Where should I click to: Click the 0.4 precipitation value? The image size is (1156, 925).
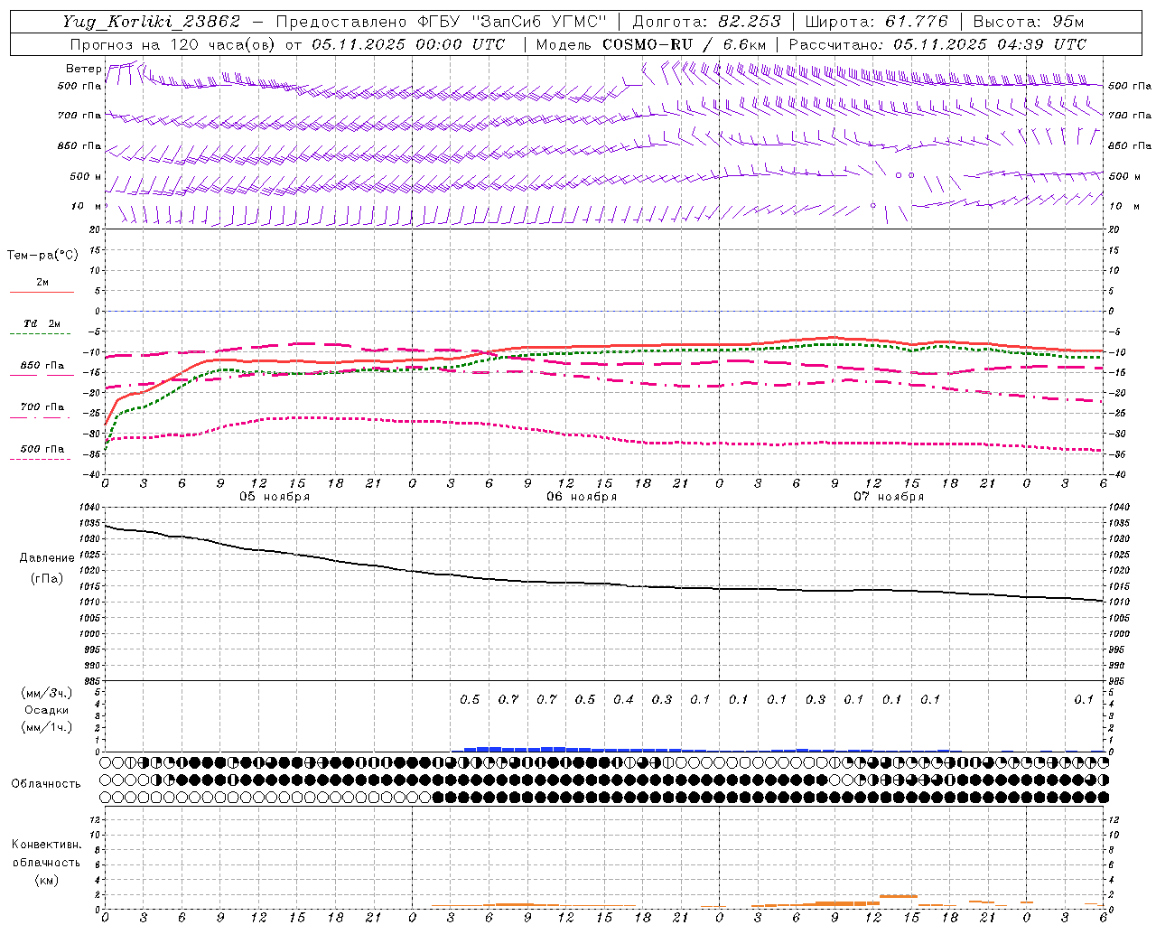pyautogui.click(x=623, y=699)
